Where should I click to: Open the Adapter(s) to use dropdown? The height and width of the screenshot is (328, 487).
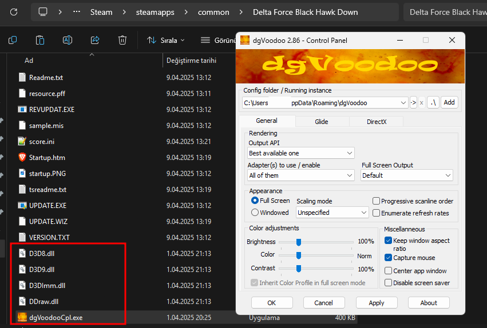(x=300, y=175)
